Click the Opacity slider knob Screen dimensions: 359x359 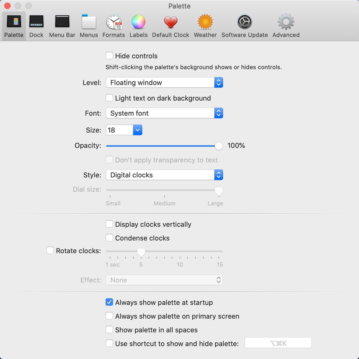tap(219, 146)
